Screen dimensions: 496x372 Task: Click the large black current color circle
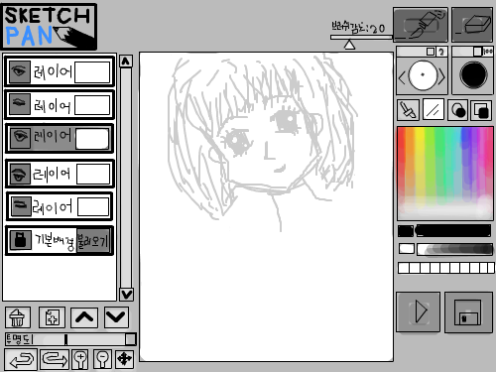(473, 75)
